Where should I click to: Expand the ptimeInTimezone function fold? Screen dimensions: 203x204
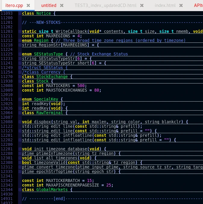tap(20, 153)
